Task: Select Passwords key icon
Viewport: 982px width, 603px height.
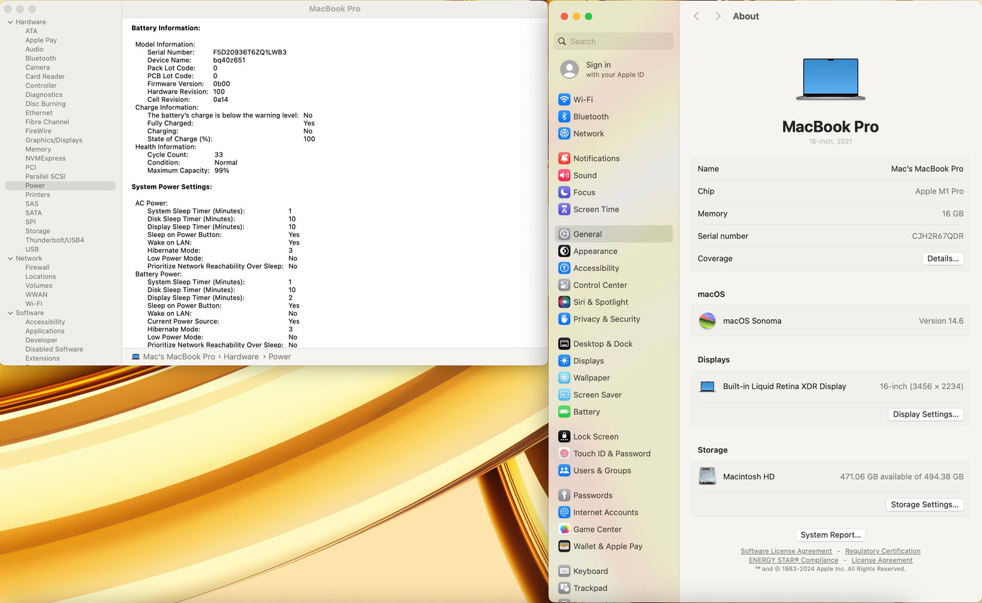Action: (564, 495)
